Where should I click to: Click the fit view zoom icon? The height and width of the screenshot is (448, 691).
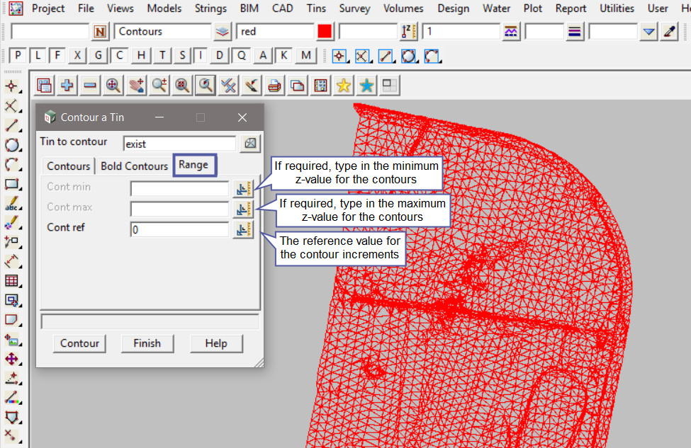[113, 86]
